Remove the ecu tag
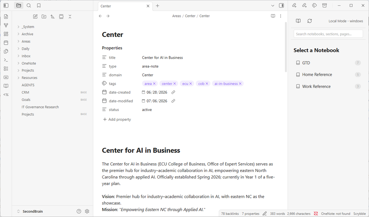This screenshot has height=217, width=369. click(191, 84)
